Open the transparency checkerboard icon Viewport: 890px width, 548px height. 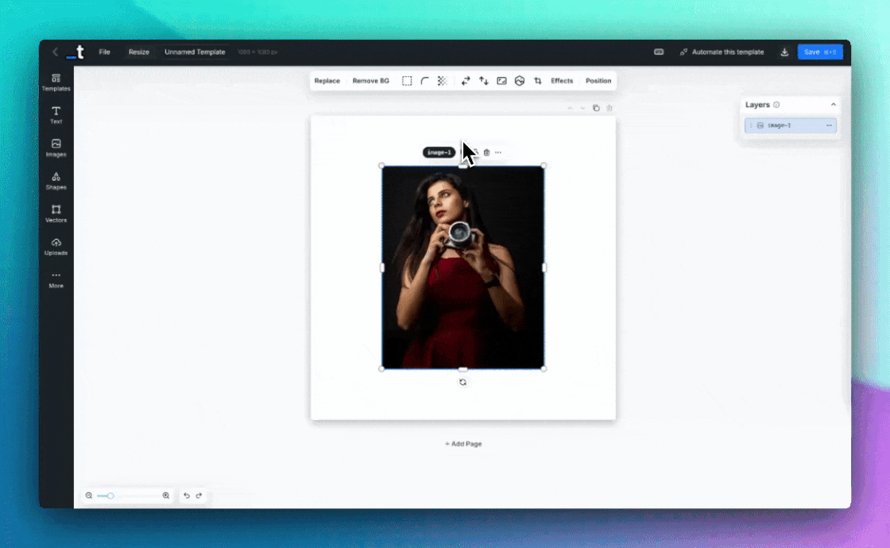[x=443, y=81]
